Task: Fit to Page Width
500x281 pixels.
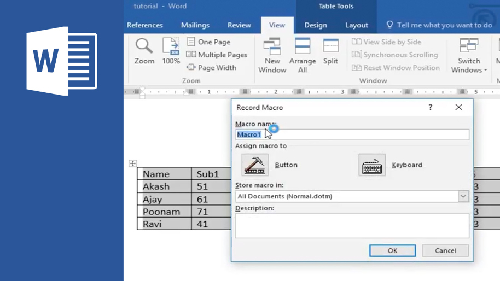Action: pos(211,68)
